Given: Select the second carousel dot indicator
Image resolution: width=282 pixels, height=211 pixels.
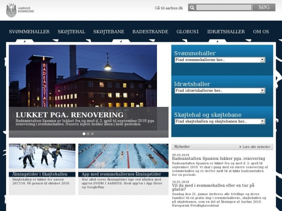Looking at the screenshot, I should 88,134.
